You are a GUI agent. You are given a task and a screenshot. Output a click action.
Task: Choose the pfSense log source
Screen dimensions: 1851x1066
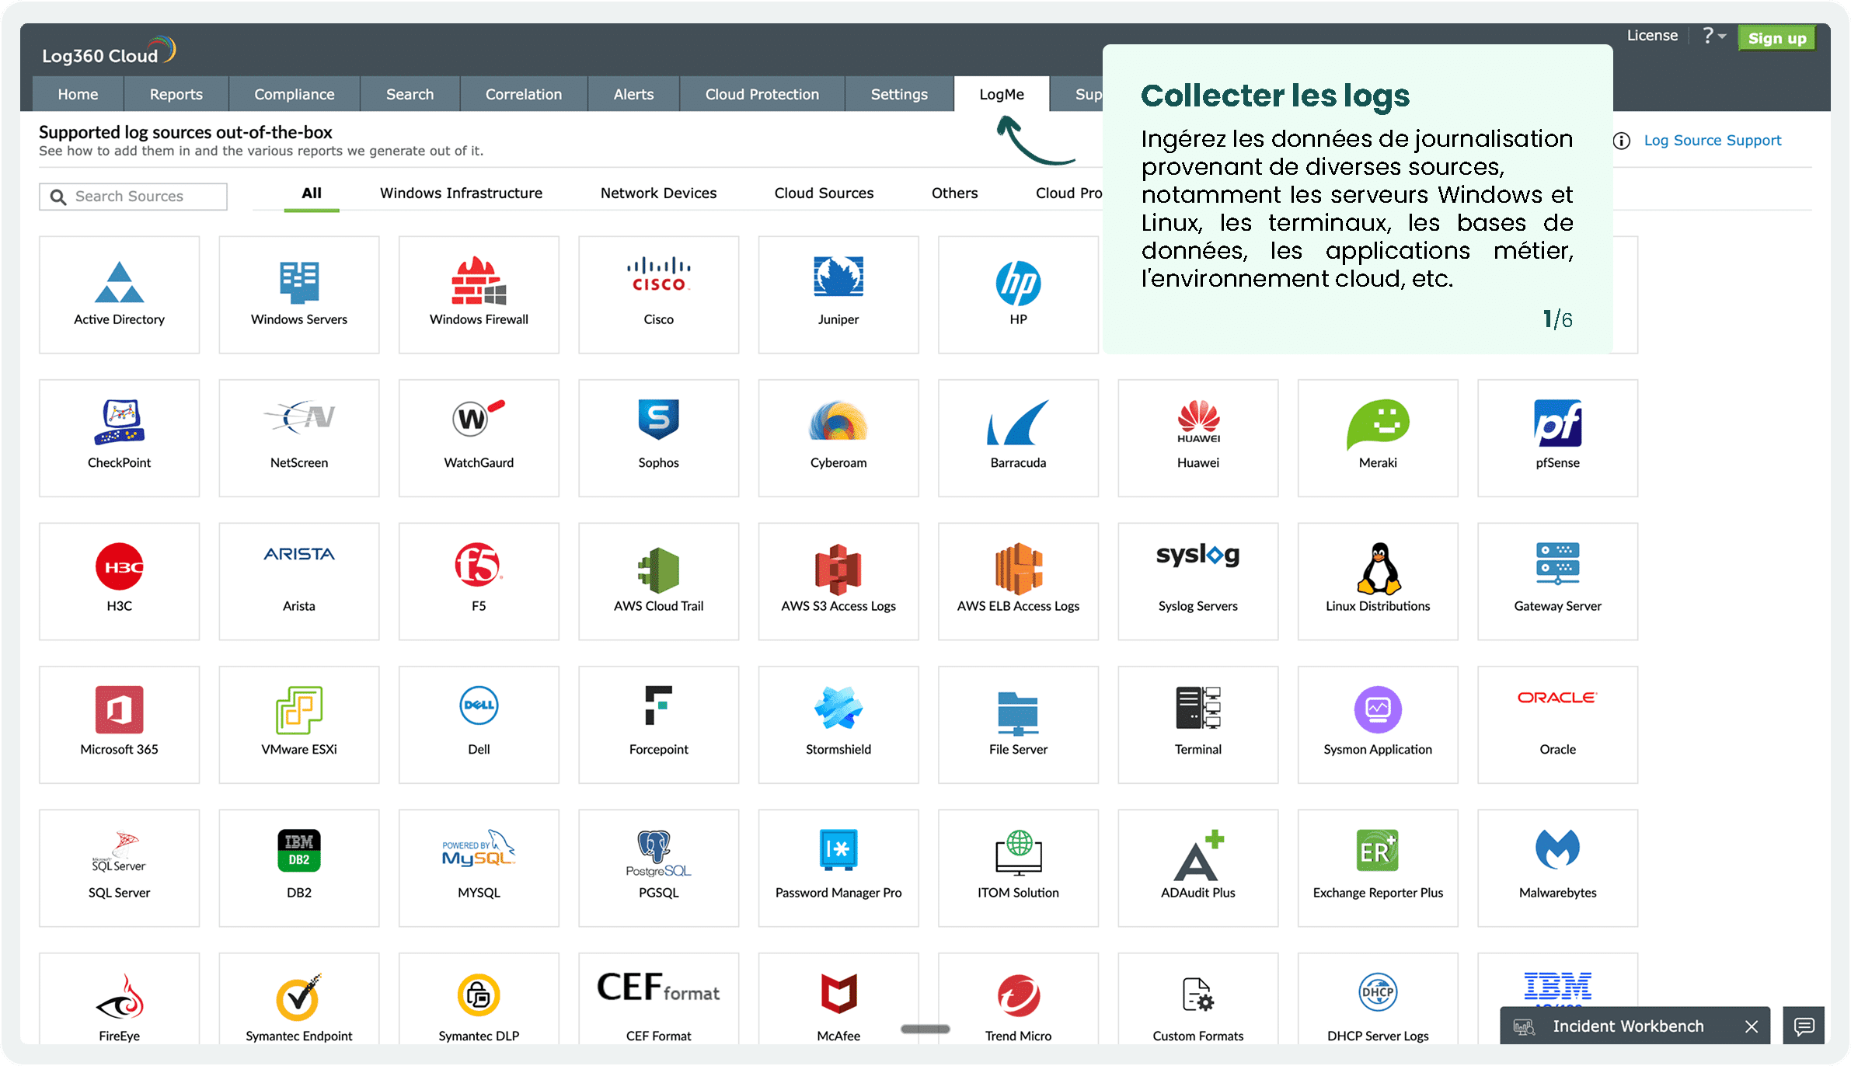(1557, 438)
